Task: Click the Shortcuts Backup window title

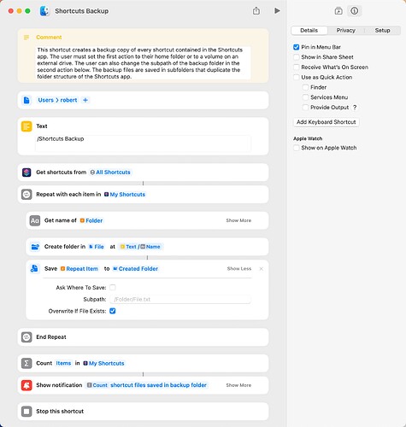Action: point(82,11)
